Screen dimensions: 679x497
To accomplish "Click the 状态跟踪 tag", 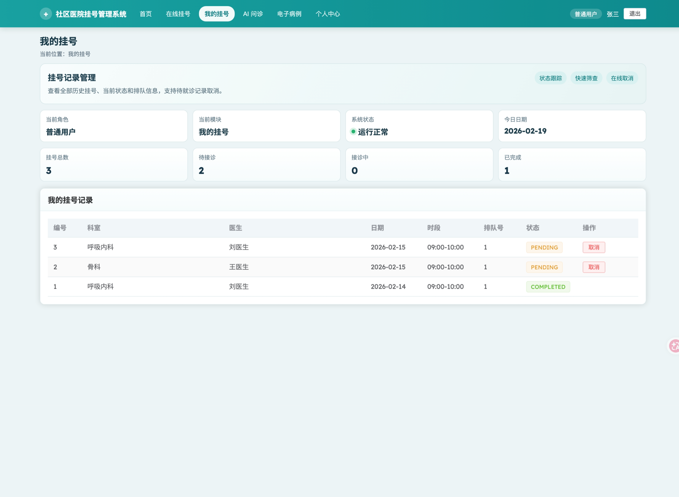I will pos(550,78).
